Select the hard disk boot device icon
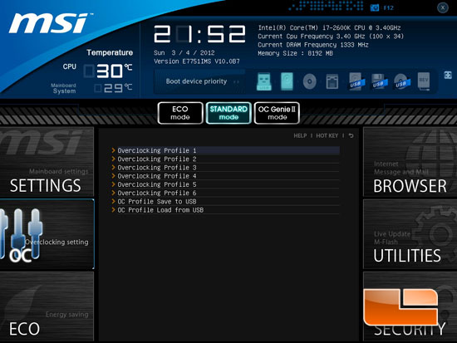457x343 pixels. click(x=287, y=81)
